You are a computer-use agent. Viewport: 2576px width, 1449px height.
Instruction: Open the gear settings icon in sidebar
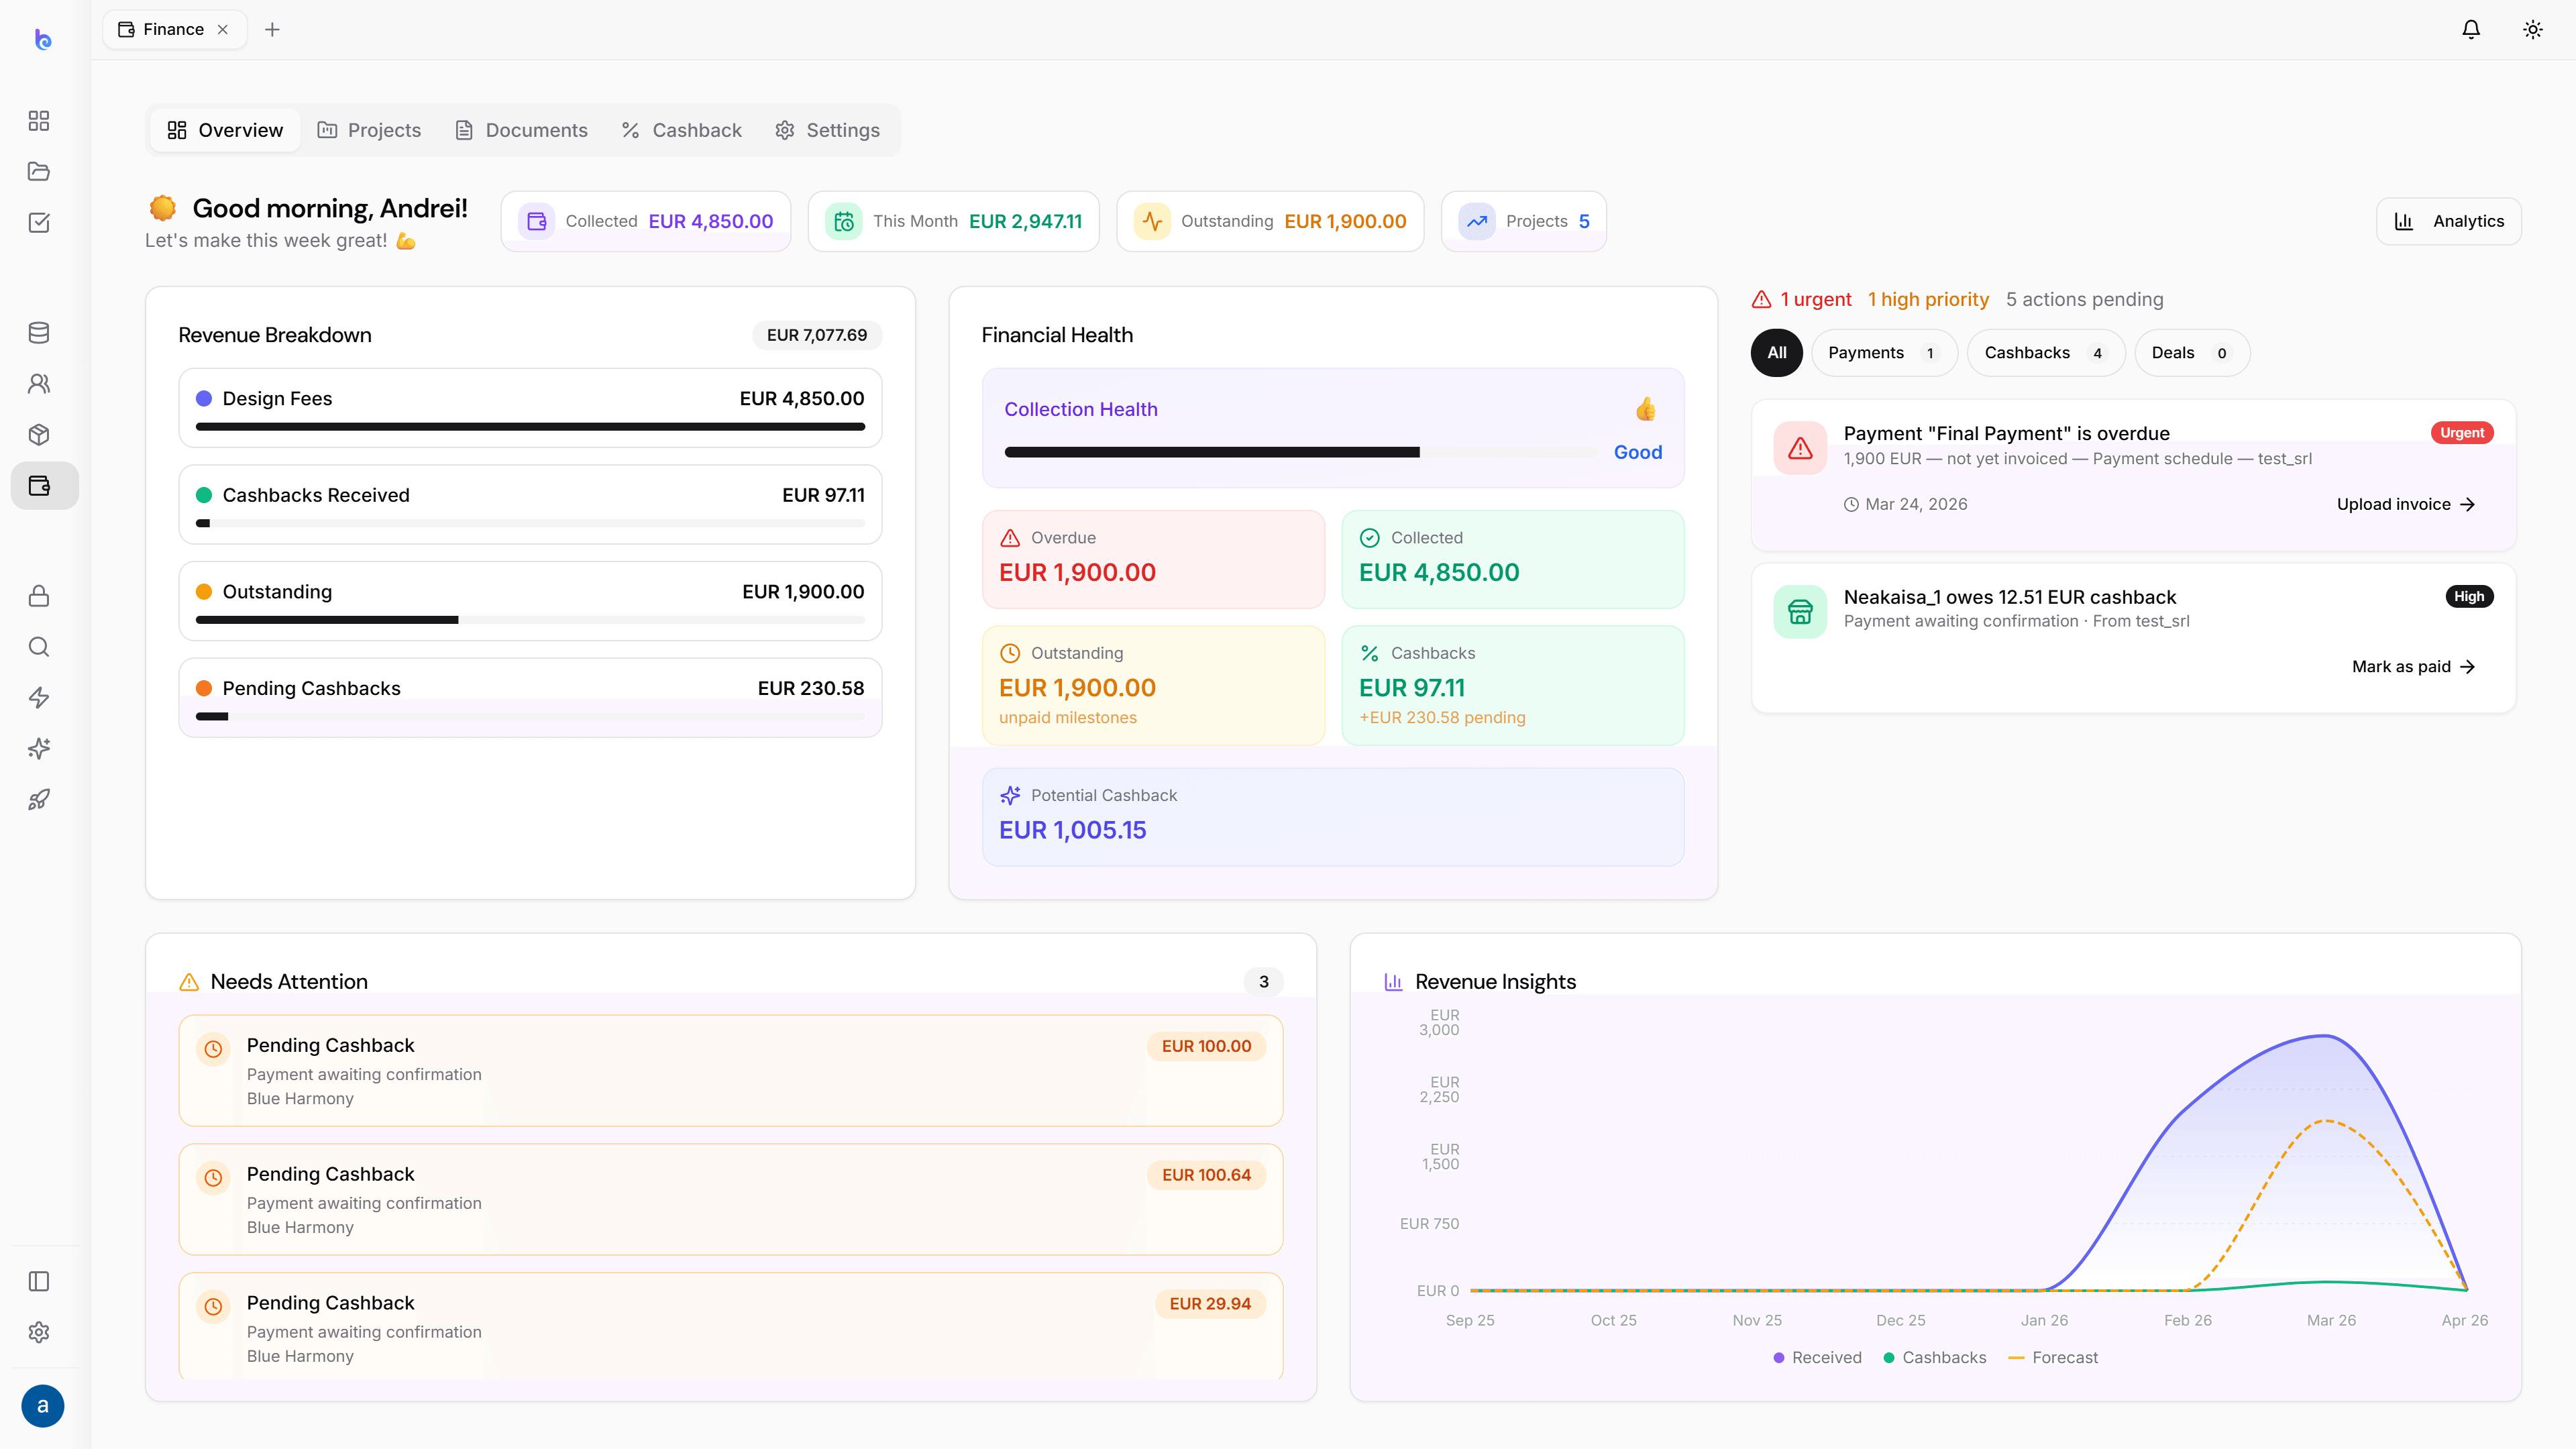39,1332
